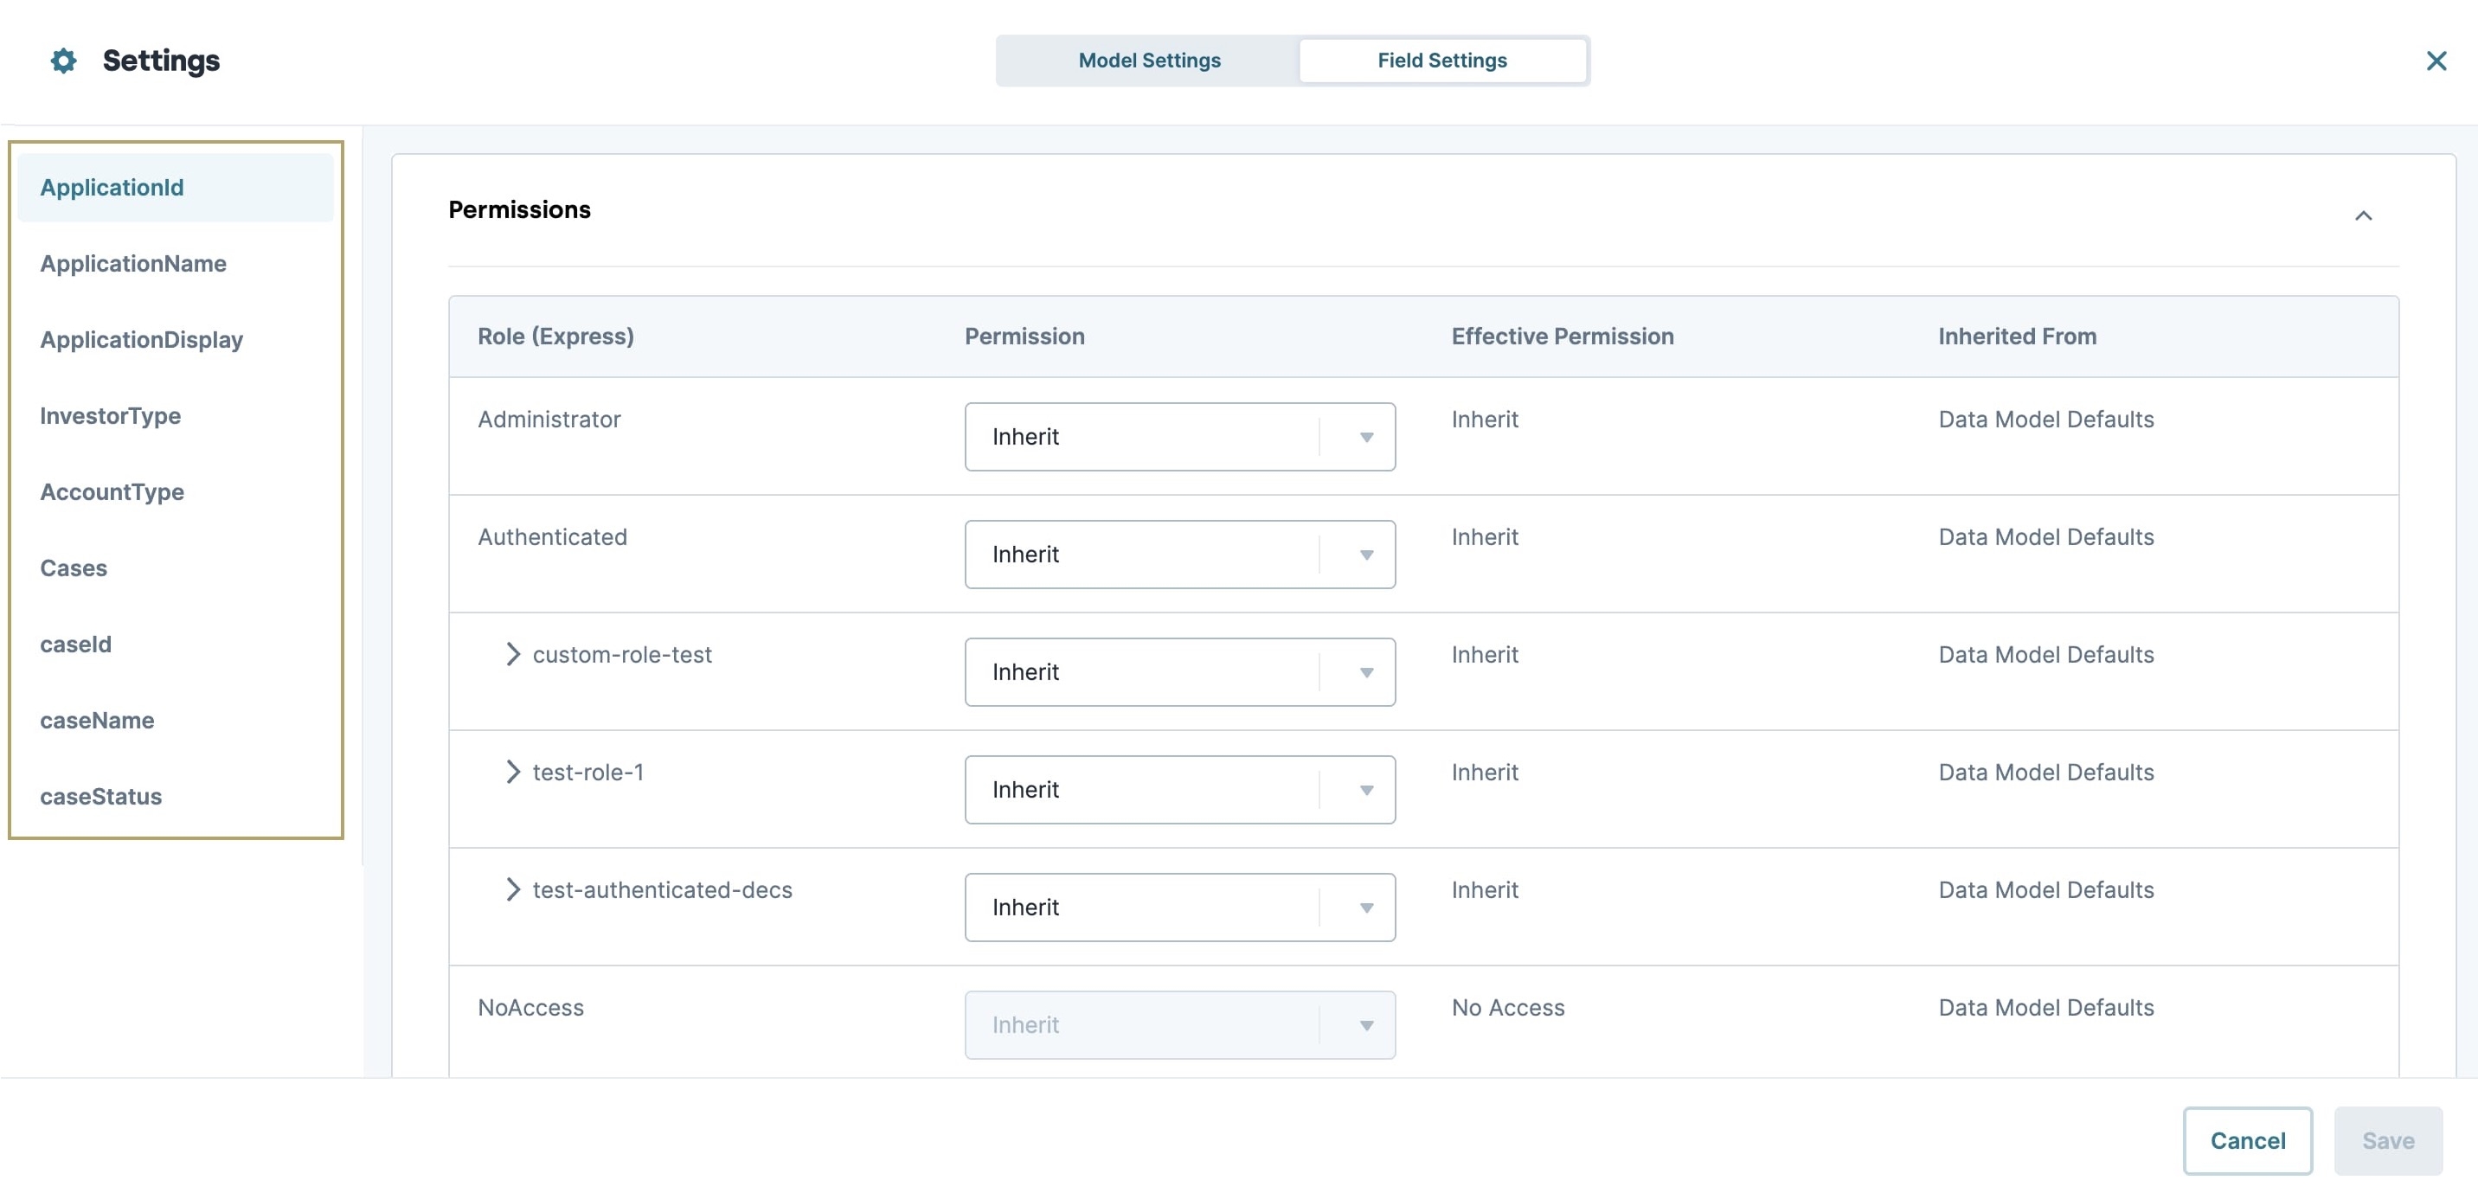This screenshot has height=1193, width=2478.
Task: Select ApplicationDisplay field
Action: (x=175, y=340)
